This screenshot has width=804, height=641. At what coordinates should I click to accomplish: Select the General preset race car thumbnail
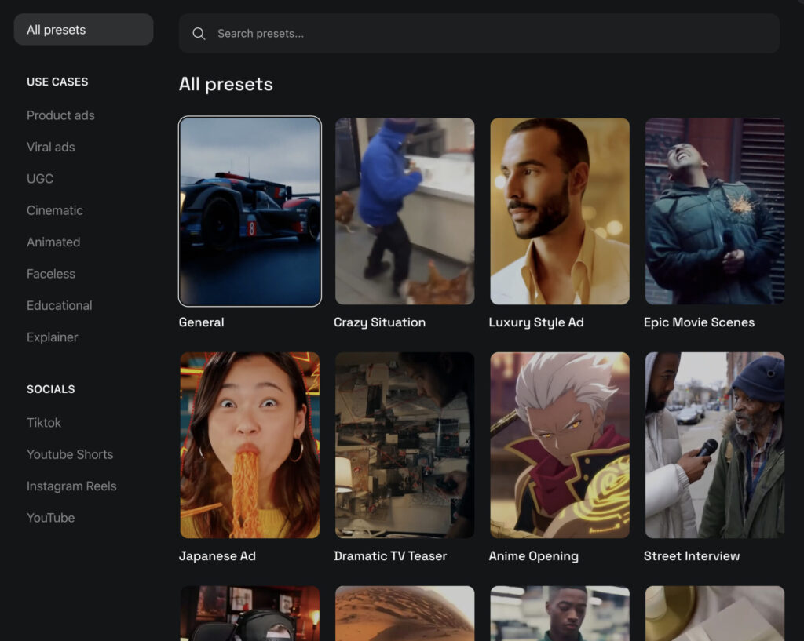click(x=250, y=211)
